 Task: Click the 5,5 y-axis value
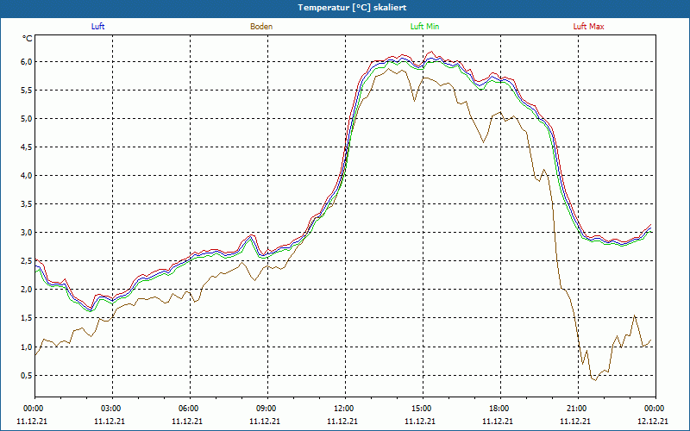28,91
